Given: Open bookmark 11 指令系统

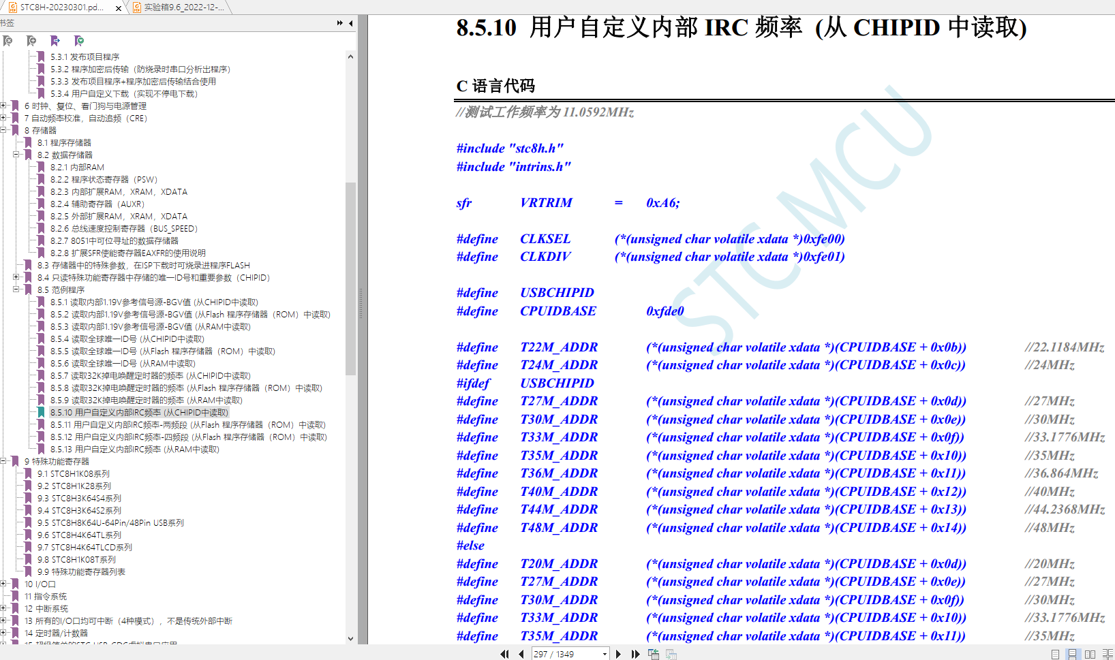Looking at the screenshot, I should (46, 596).
